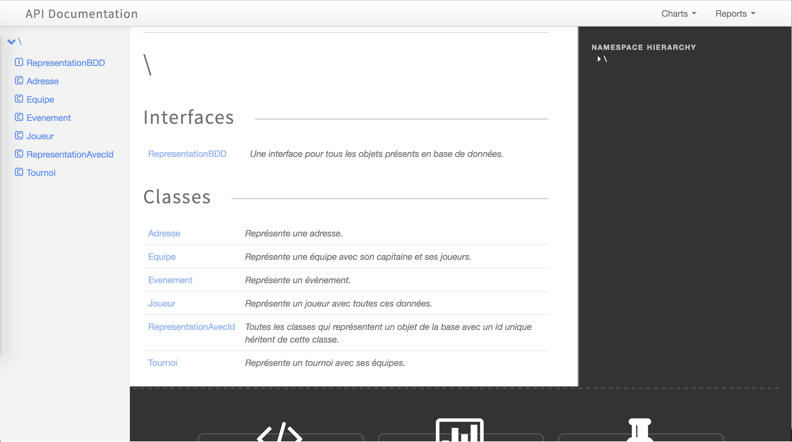This screenshot has height=442, width=792.
Task: Open RepresentationAvecId link in Classes table
Action: [192, 327]
